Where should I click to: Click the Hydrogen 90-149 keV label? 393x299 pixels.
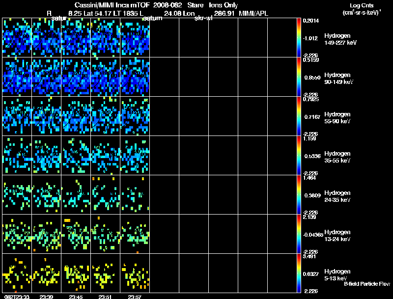[x=337, y=78]
